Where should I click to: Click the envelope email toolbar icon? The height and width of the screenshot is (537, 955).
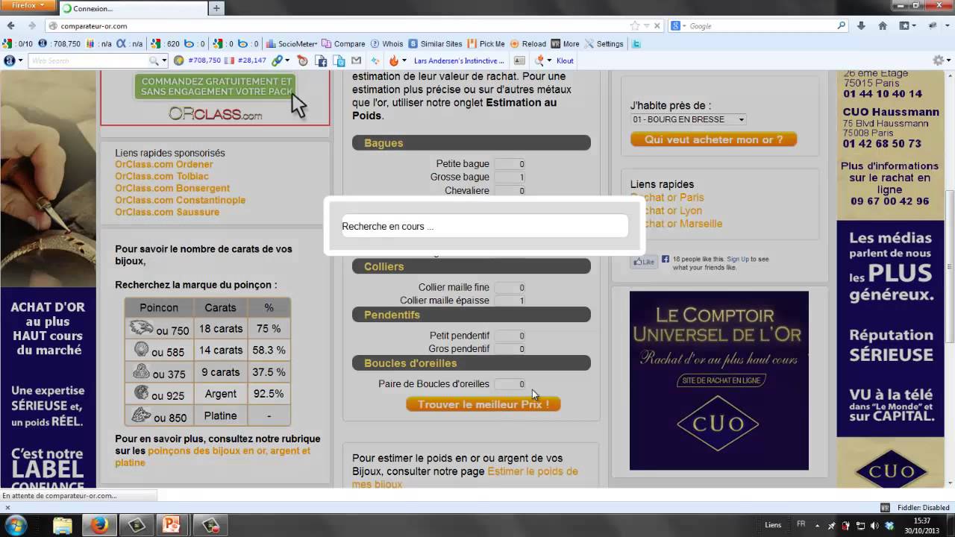click(x=357, y=60)
